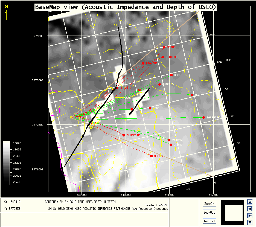This screenshot has width=256, height=227.
Task: Select the SPINEL well marker
Action: (164, 47)
